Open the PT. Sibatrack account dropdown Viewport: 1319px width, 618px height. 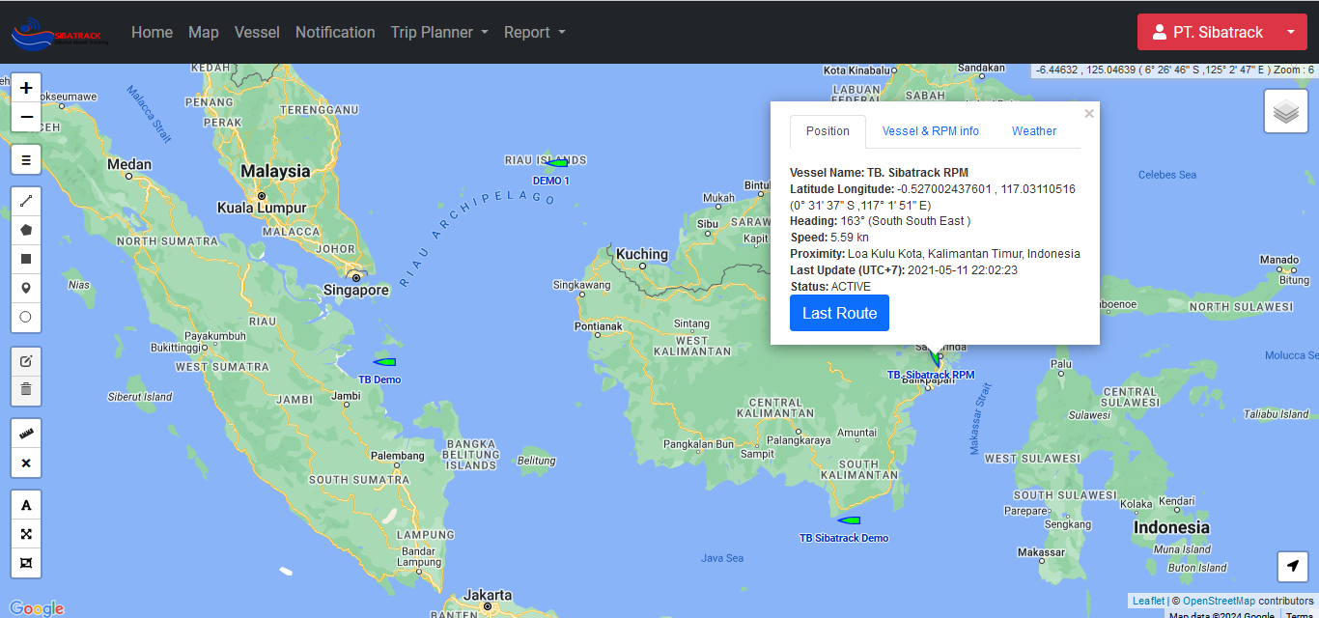pos(1221,32)
